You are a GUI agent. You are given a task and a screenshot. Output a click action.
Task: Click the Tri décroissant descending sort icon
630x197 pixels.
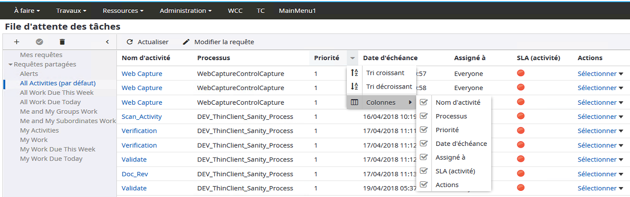click(354, 87)
